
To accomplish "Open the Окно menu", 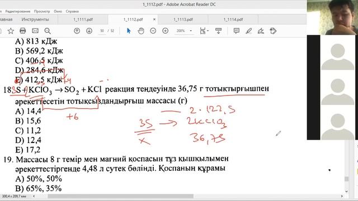I will (x=58, y=11).
